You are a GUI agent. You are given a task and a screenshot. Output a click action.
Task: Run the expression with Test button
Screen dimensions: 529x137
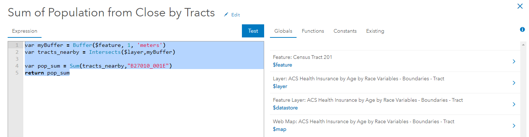(253, 31)
